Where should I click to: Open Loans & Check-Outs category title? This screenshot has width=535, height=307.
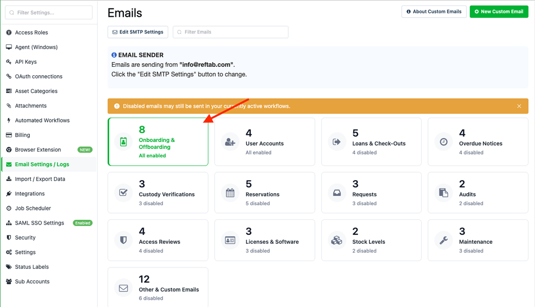[379, 144]
